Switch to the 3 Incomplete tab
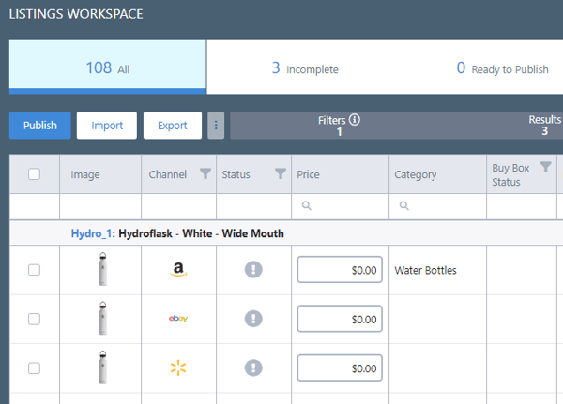The width and height of the screenshot is (563, 404). click(x=305, y=68)
